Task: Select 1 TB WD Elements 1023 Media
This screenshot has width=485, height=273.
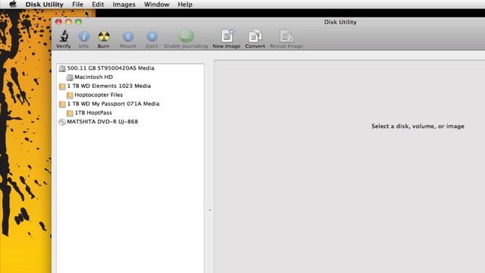Action: 109,86
